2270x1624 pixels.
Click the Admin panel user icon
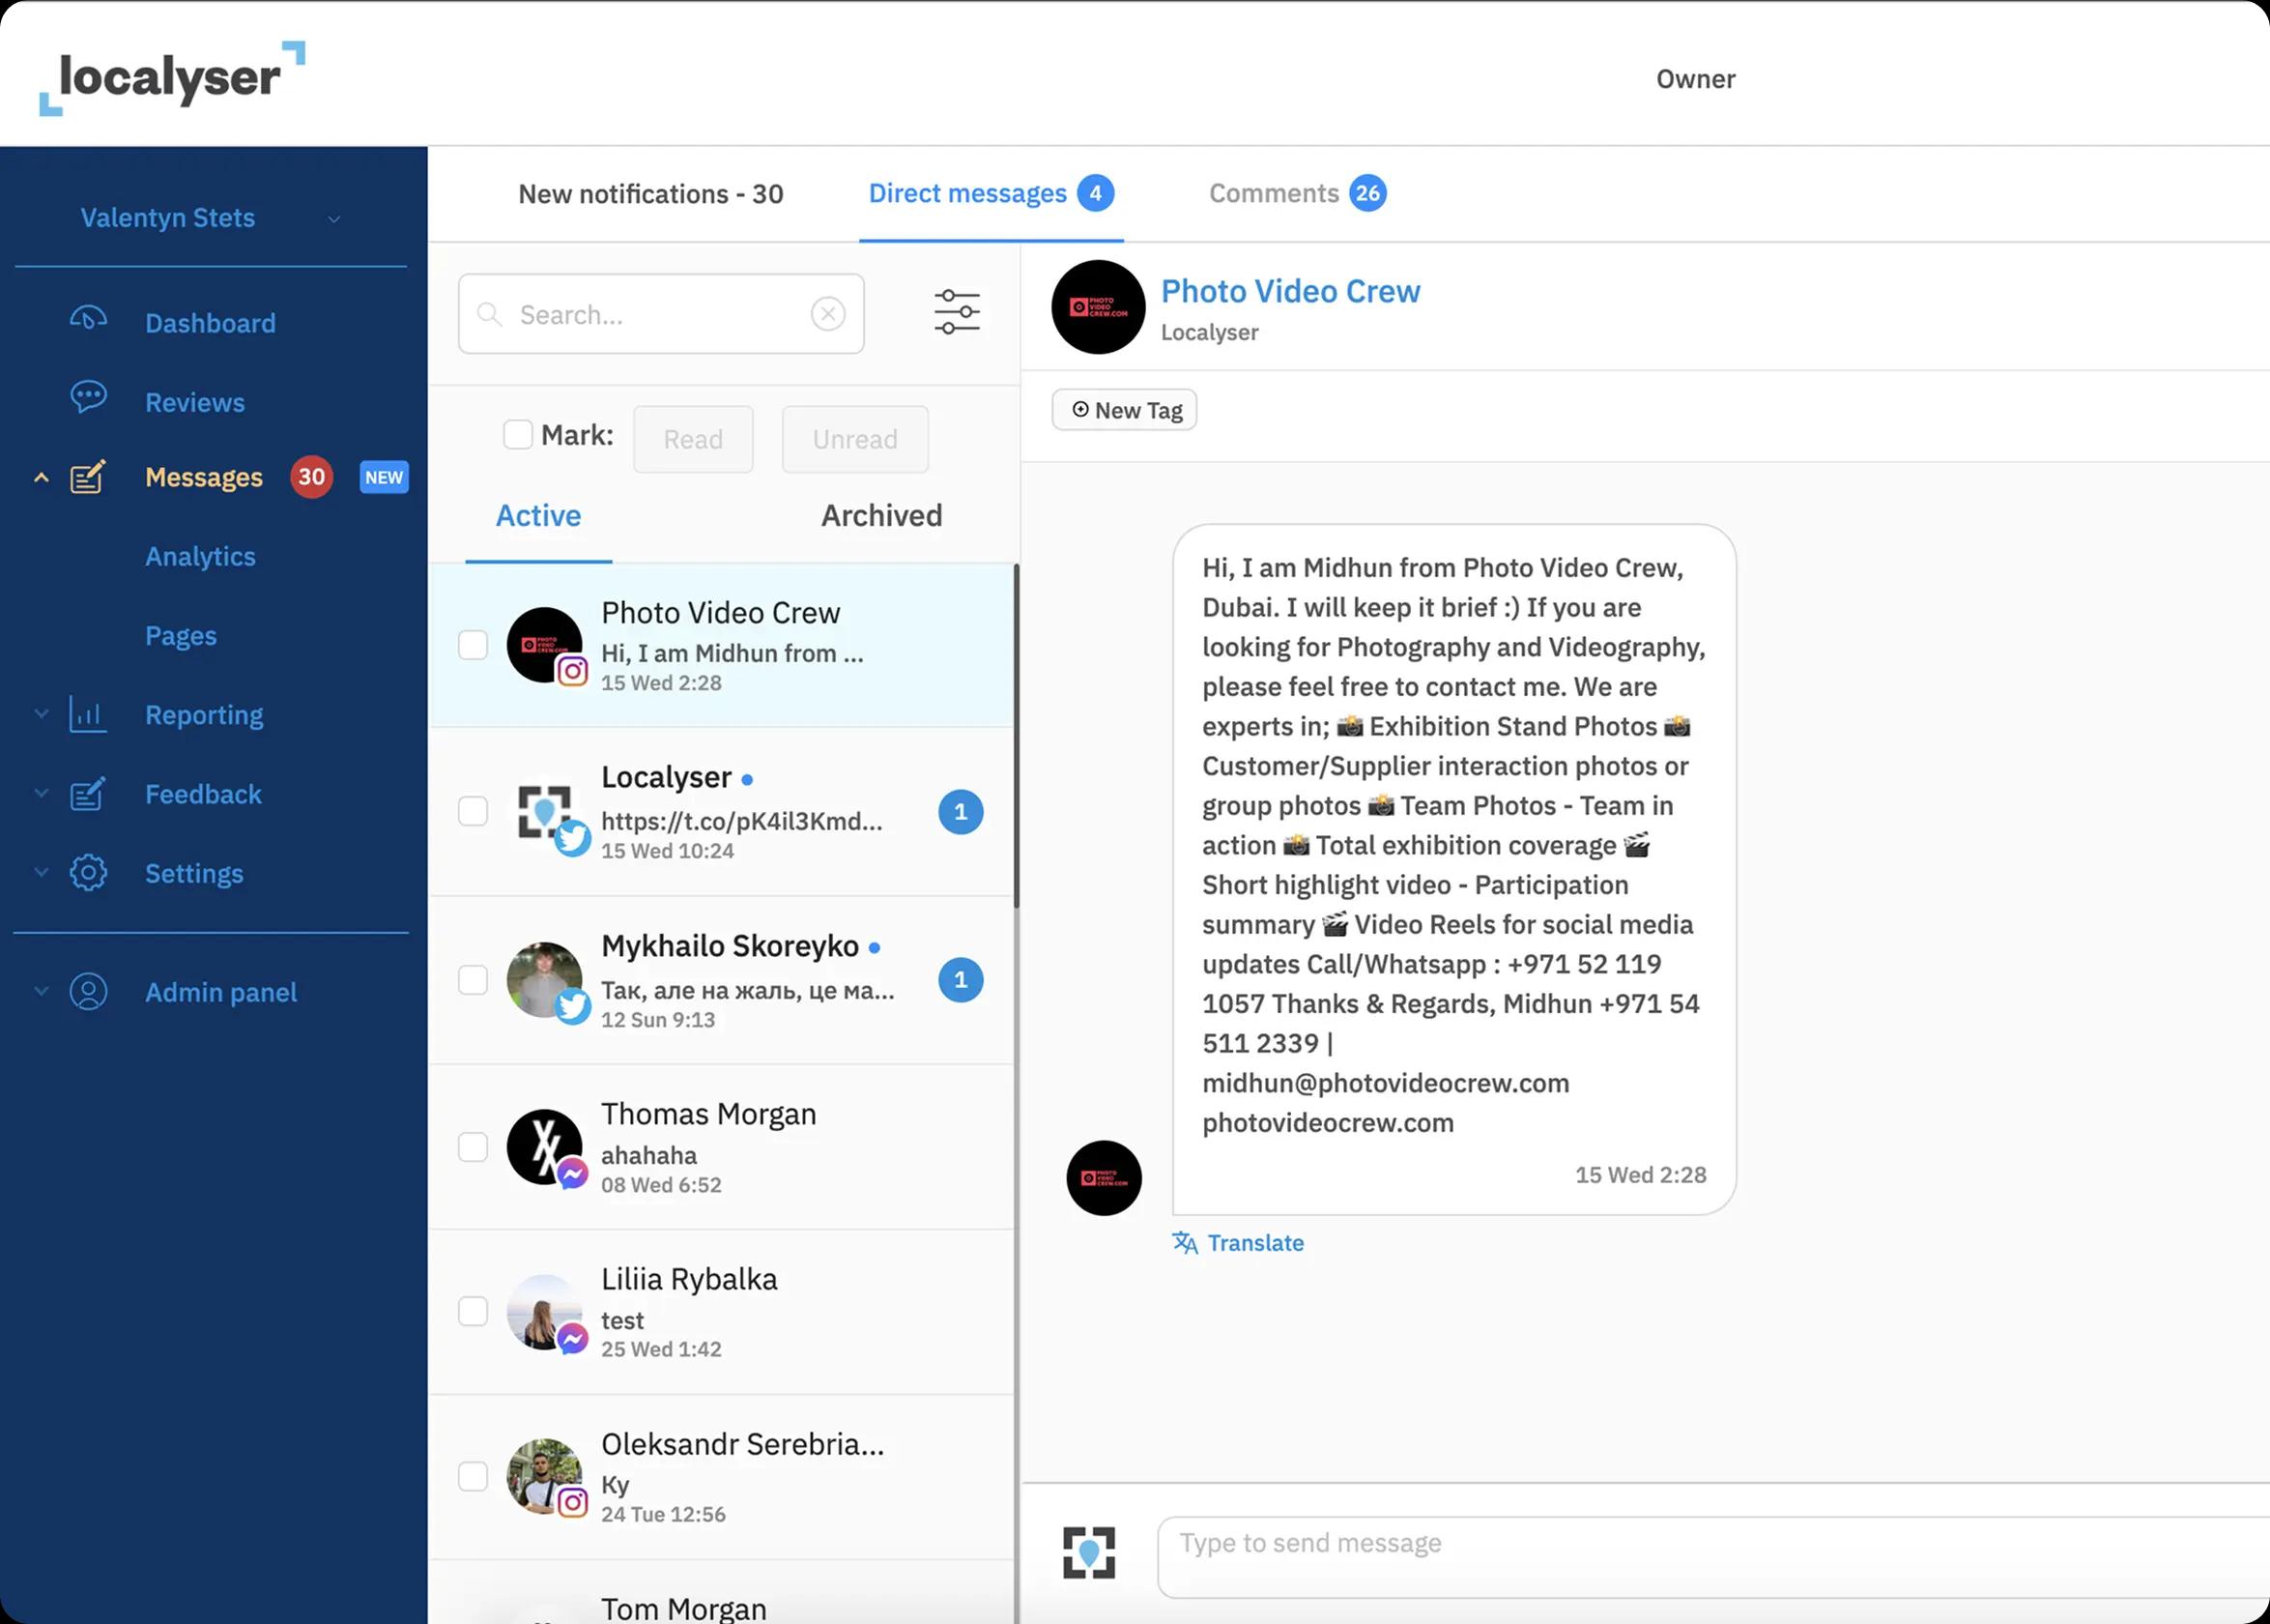pyautogui.click(x=88, y=992)
